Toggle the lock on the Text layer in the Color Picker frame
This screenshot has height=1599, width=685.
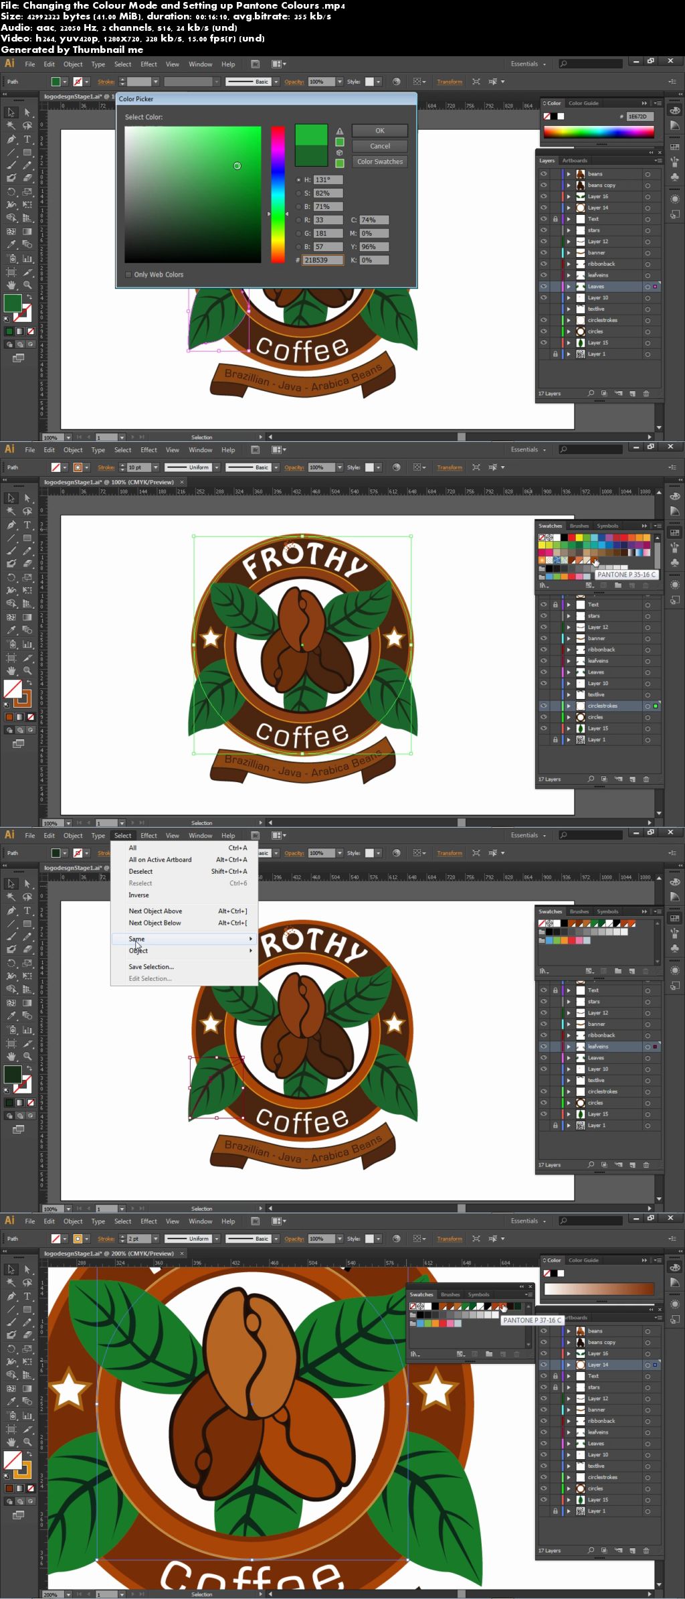pos(555,219)
